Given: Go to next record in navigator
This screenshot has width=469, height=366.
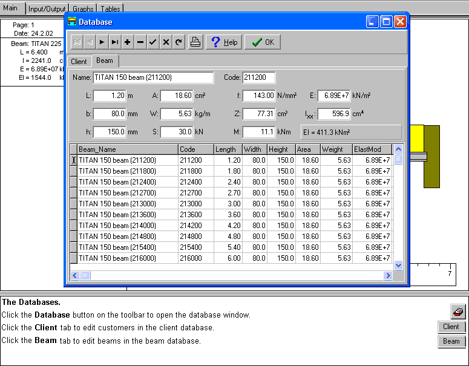Looking at the screenshot, I should point(102,42).
